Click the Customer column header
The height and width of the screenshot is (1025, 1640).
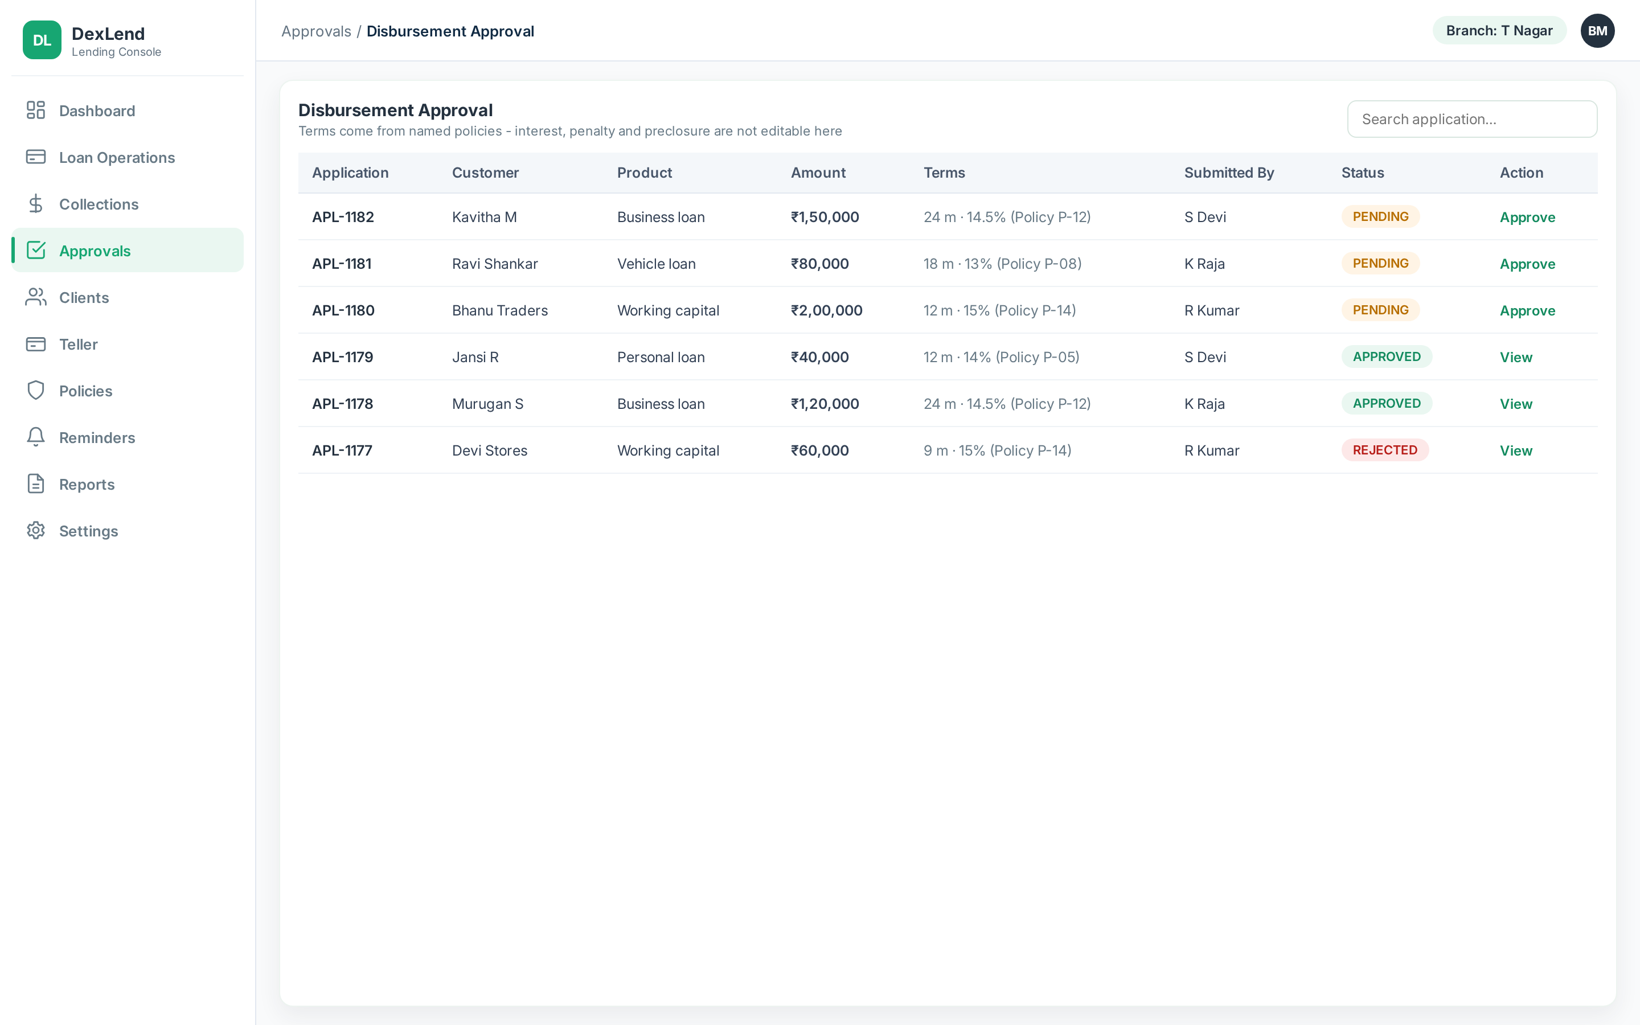(485, 173)
